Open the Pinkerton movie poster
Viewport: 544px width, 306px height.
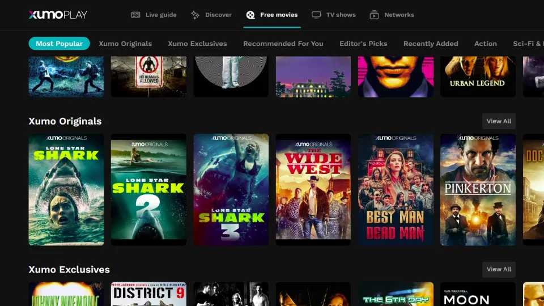coord(478,190)
